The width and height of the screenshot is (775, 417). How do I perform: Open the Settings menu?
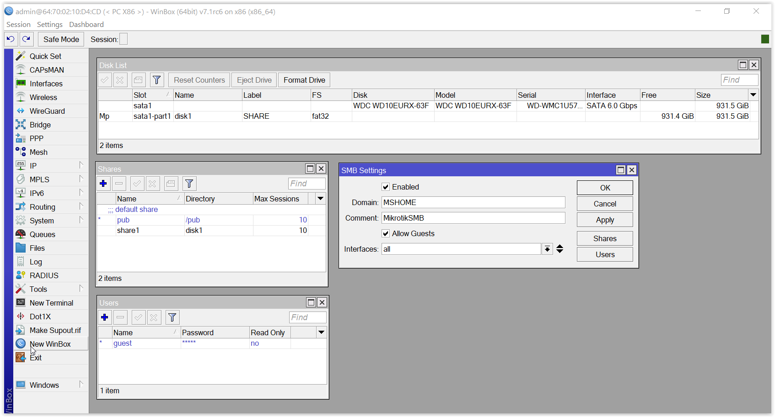50,25
